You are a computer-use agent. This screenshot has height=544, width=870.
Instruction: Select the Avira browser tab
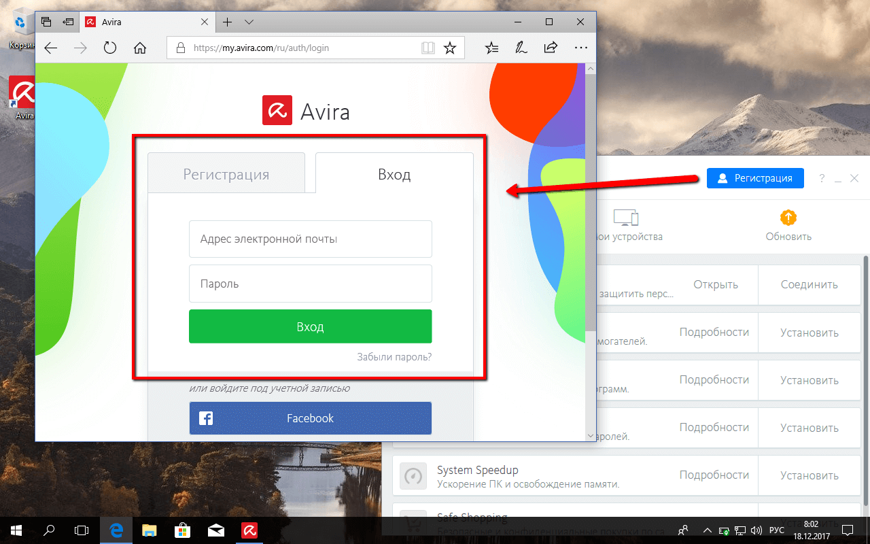click(145, 22)
